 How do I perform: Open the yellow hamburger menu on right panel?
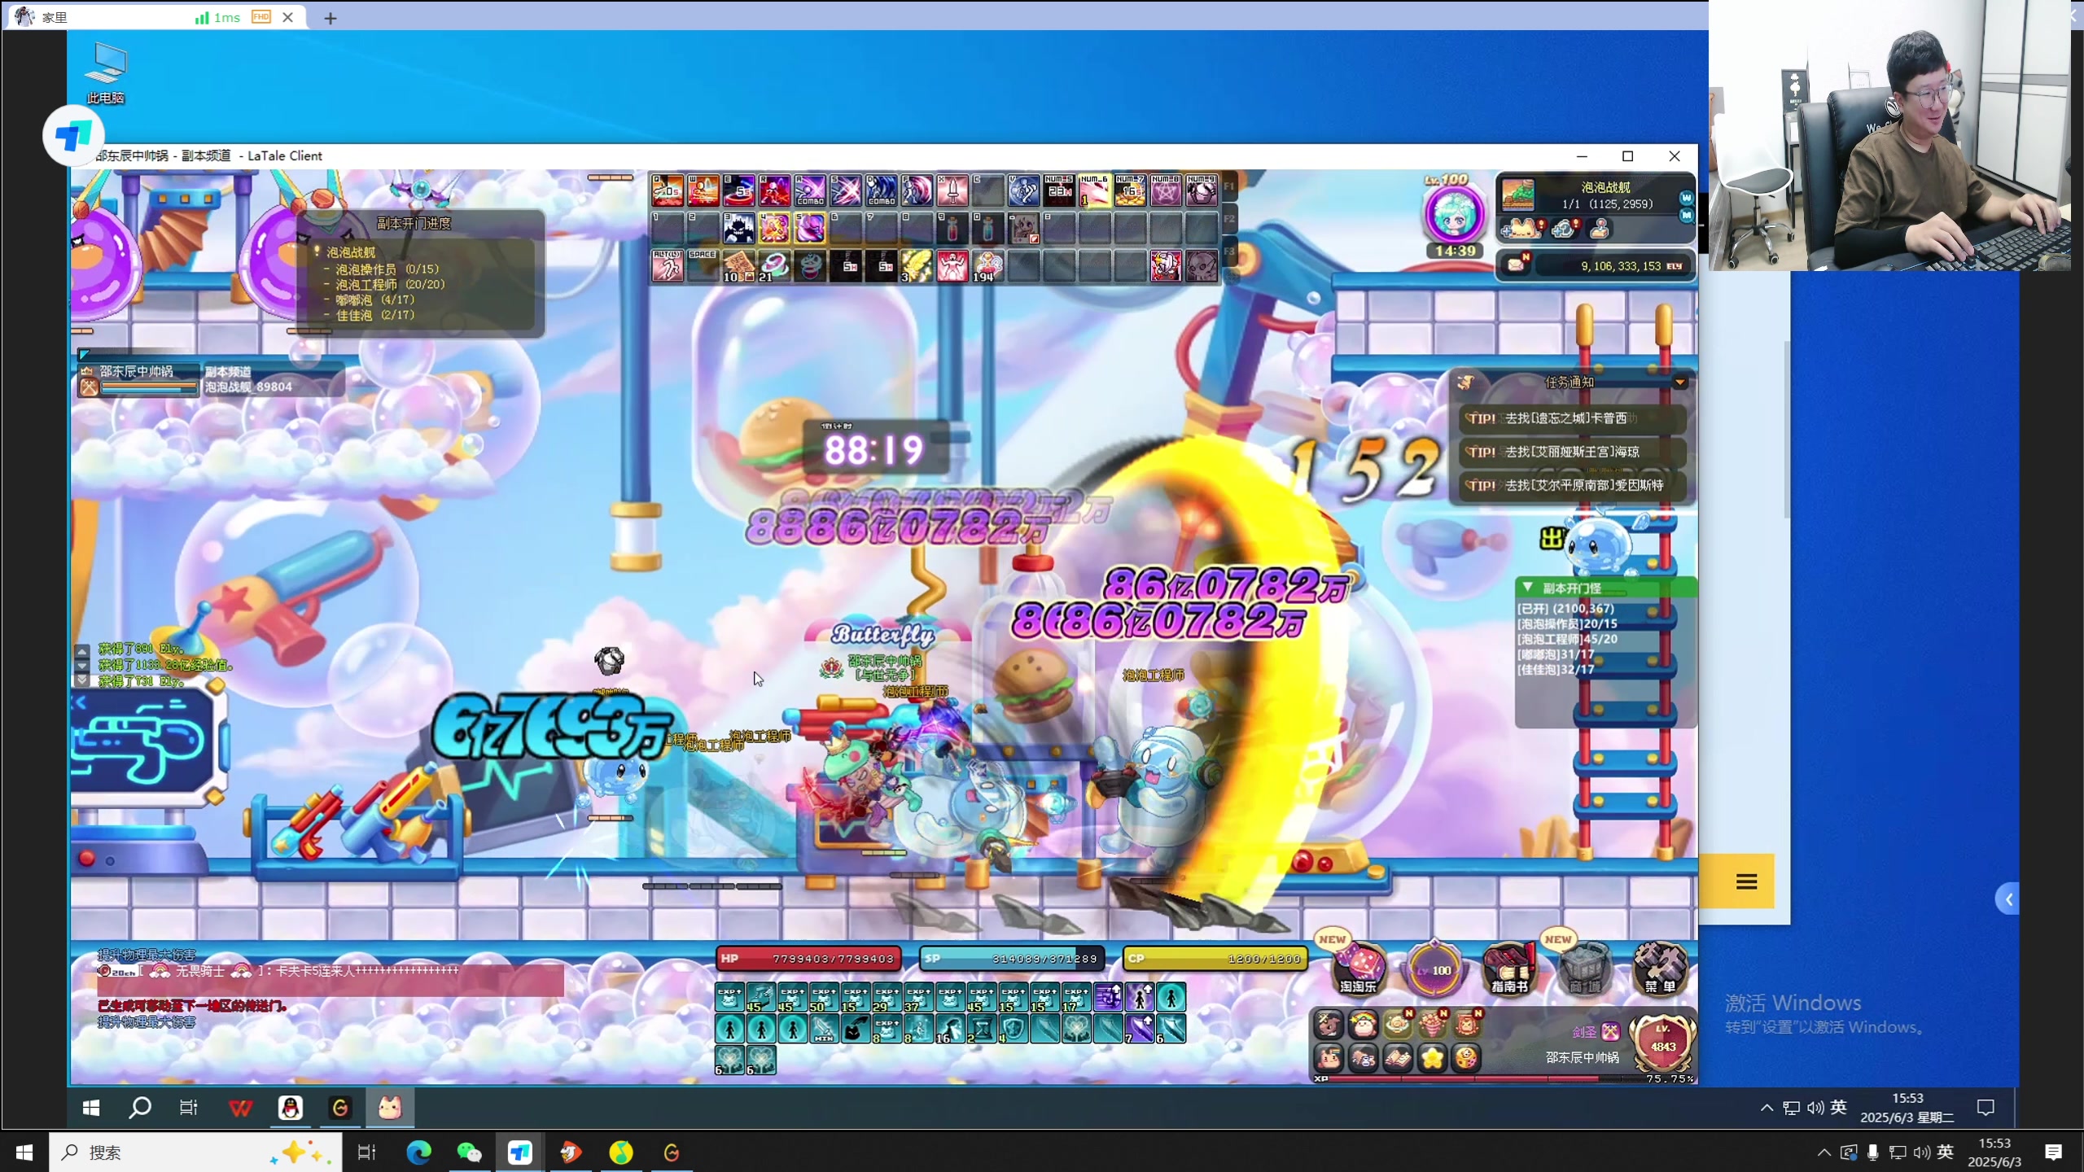[x=1746, y=881]
